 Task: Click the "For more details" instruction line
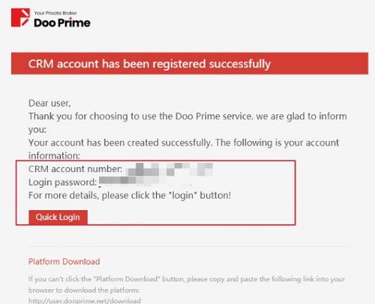click(x=130, y=195)
